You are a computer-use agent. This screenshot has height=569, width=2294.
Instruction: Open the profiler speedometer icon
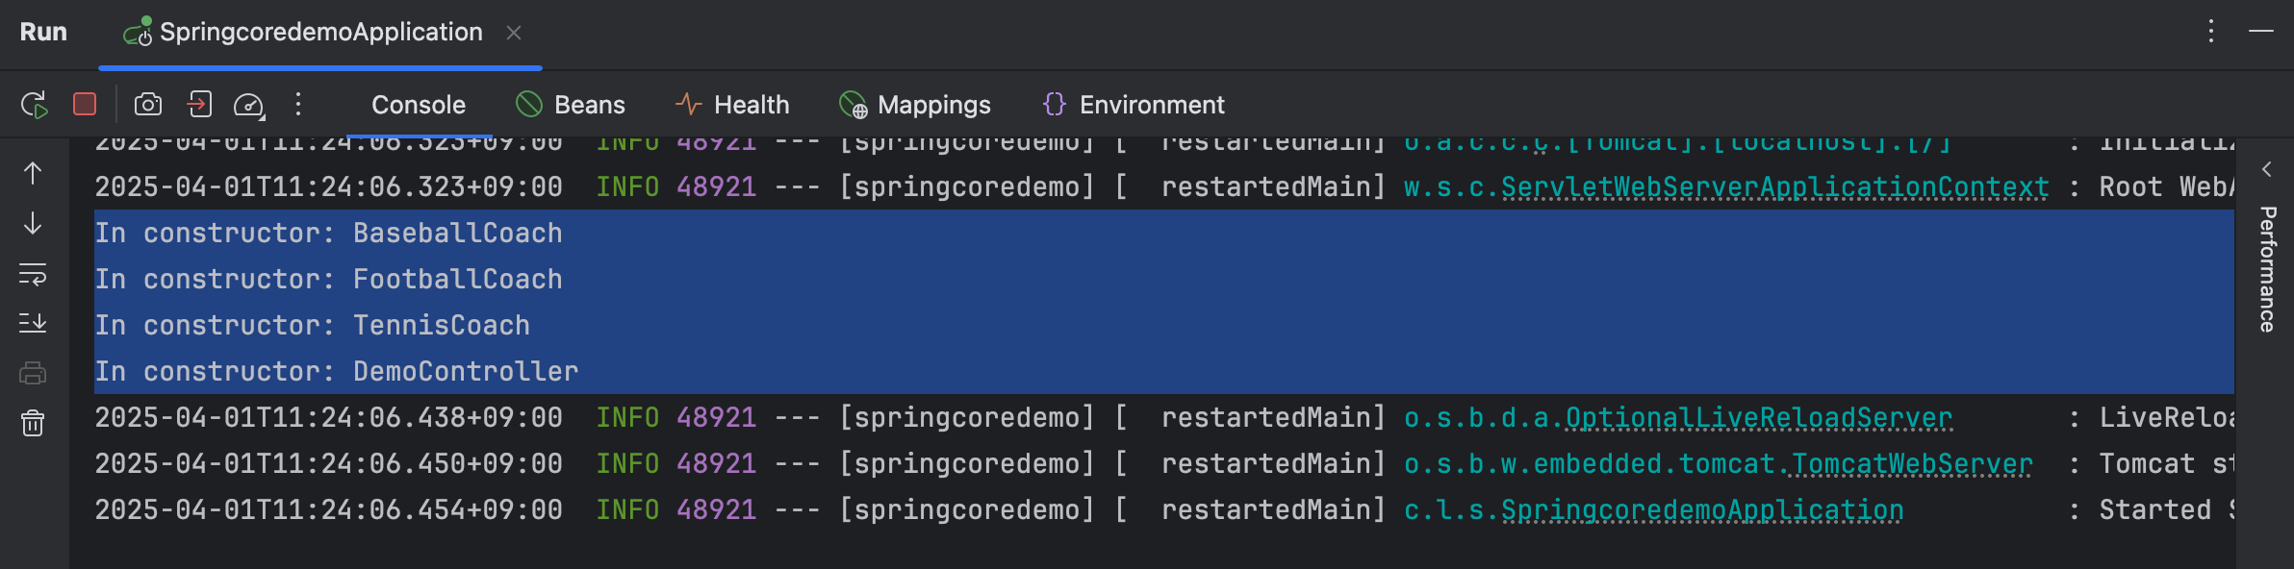point(249,105)
